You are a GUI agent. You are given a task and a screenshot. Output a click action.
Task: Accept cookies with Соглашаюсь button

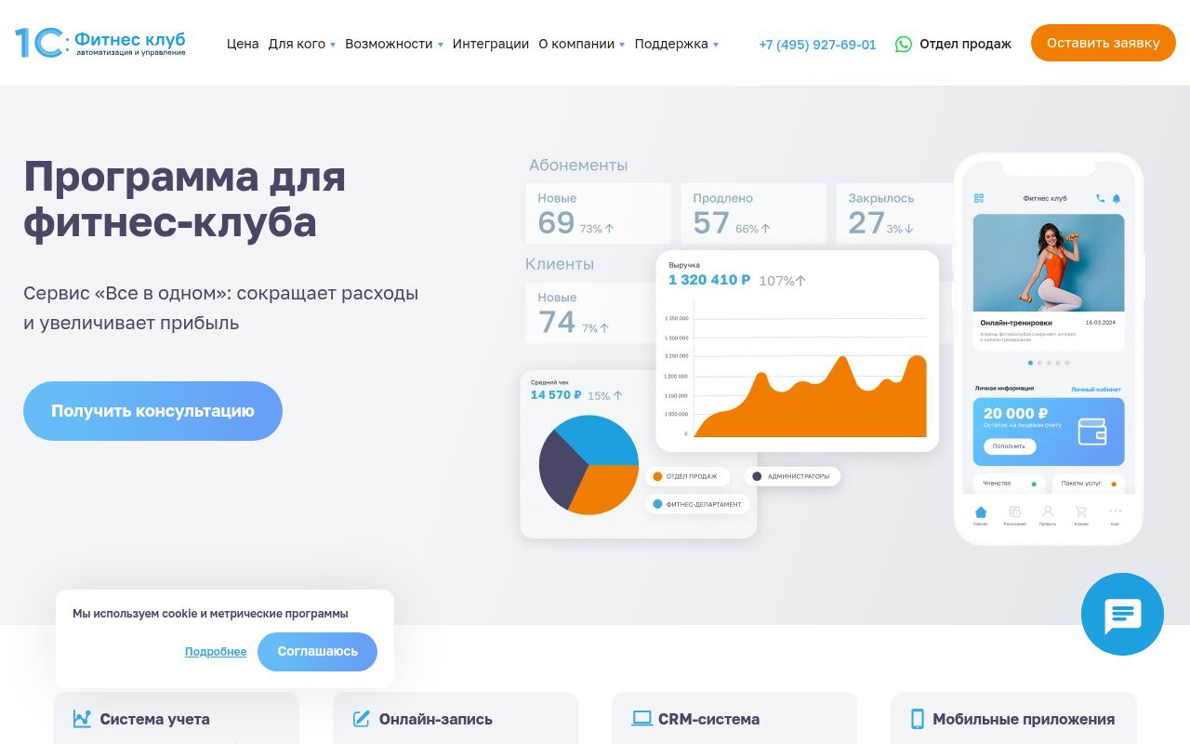[x=317, y=652]
